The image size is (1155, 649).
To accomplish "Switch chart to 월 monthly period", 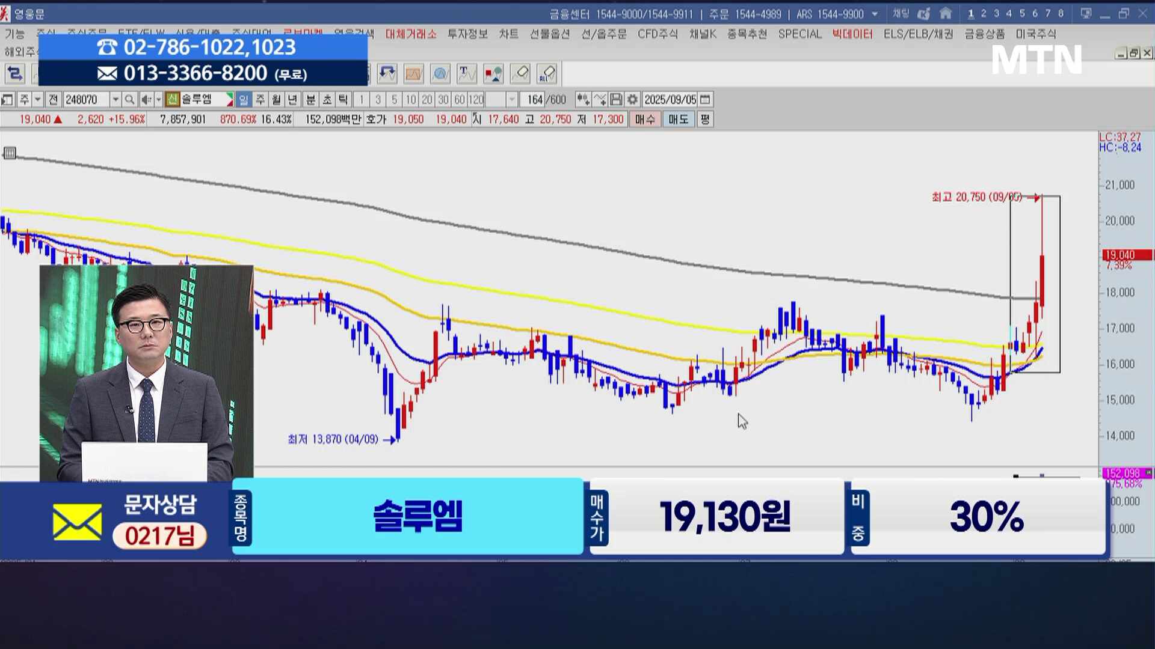I will 276,100.
